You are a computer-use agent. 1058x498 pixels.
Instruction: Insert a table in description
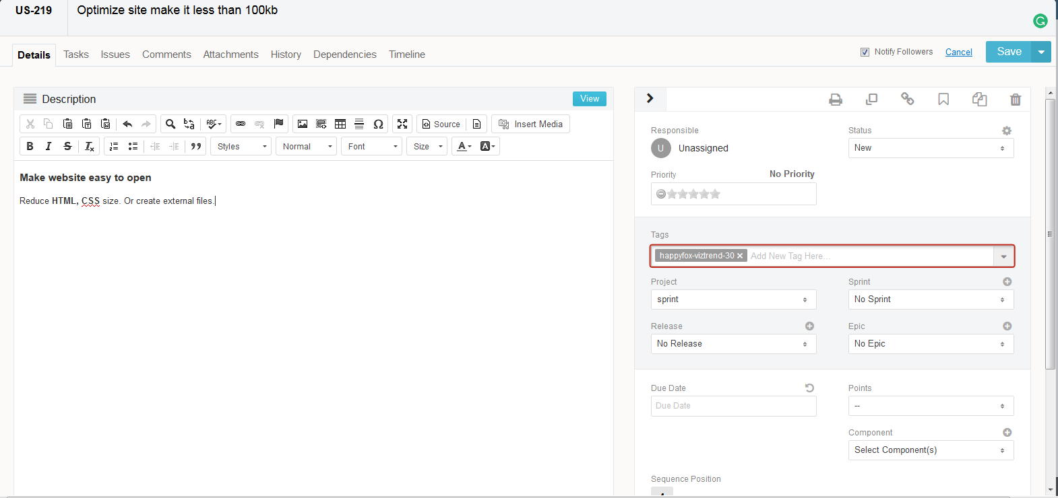340,124
